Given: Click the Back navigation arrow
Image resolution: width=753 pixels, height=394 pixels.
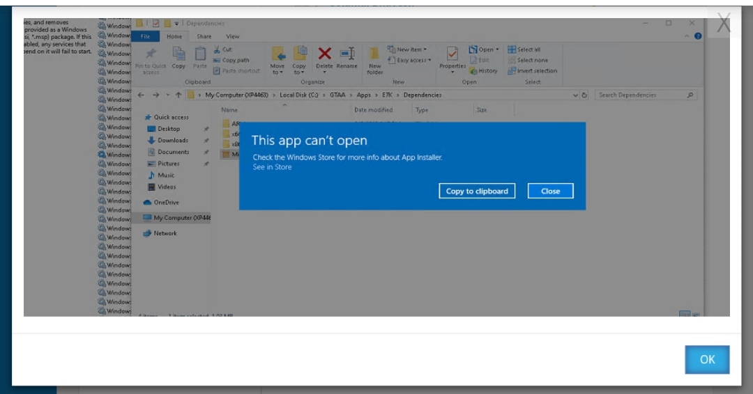Looking at the screenshot, I should 141,95.
